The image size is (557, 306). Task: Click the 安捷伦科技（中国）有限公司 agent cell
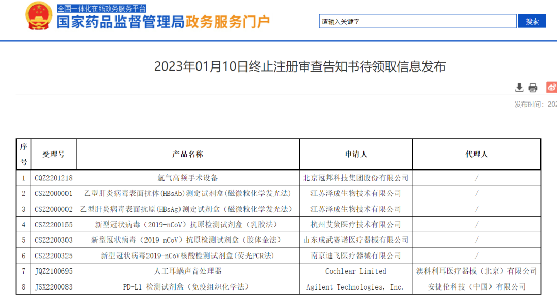[477, 287]
